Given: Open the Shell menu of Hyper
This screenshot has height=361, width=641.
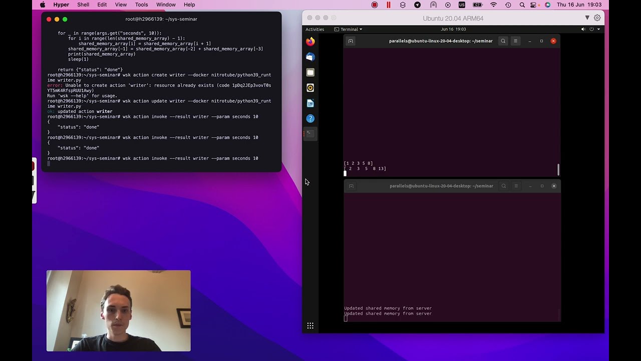Looking at the screenshot, I should point(83,5).
